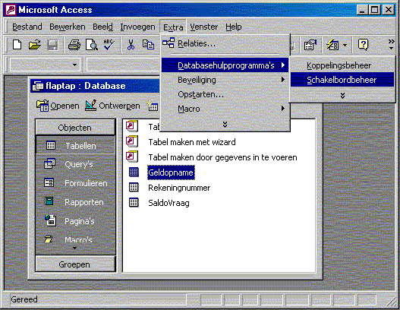Open a database using the folder icon
This screenshot has width=400, height=310.
point(35,45)
